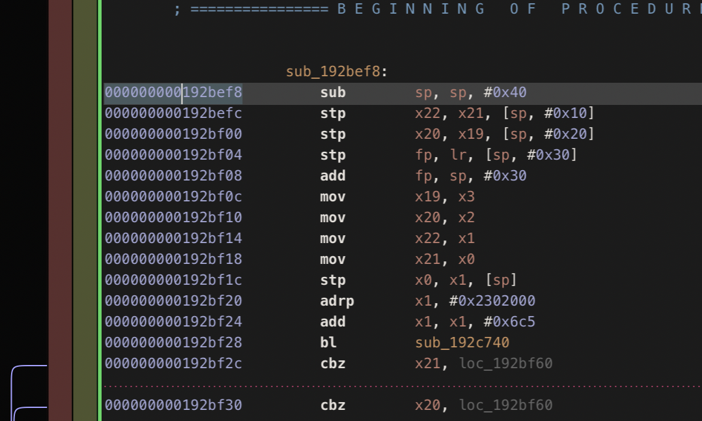Screen dimensions: 702x421
Task: Select the bl mnemonic
Action: point(328,343)
